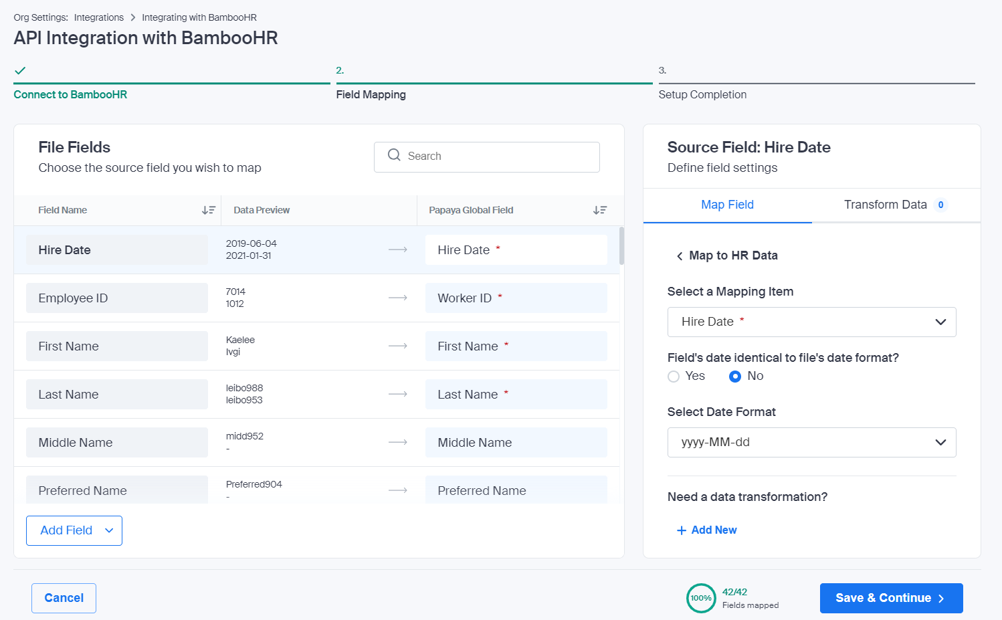Screen dimensions: 1002x620
Task: Select the Preferred Name source field
Action: tap(117, 490)
